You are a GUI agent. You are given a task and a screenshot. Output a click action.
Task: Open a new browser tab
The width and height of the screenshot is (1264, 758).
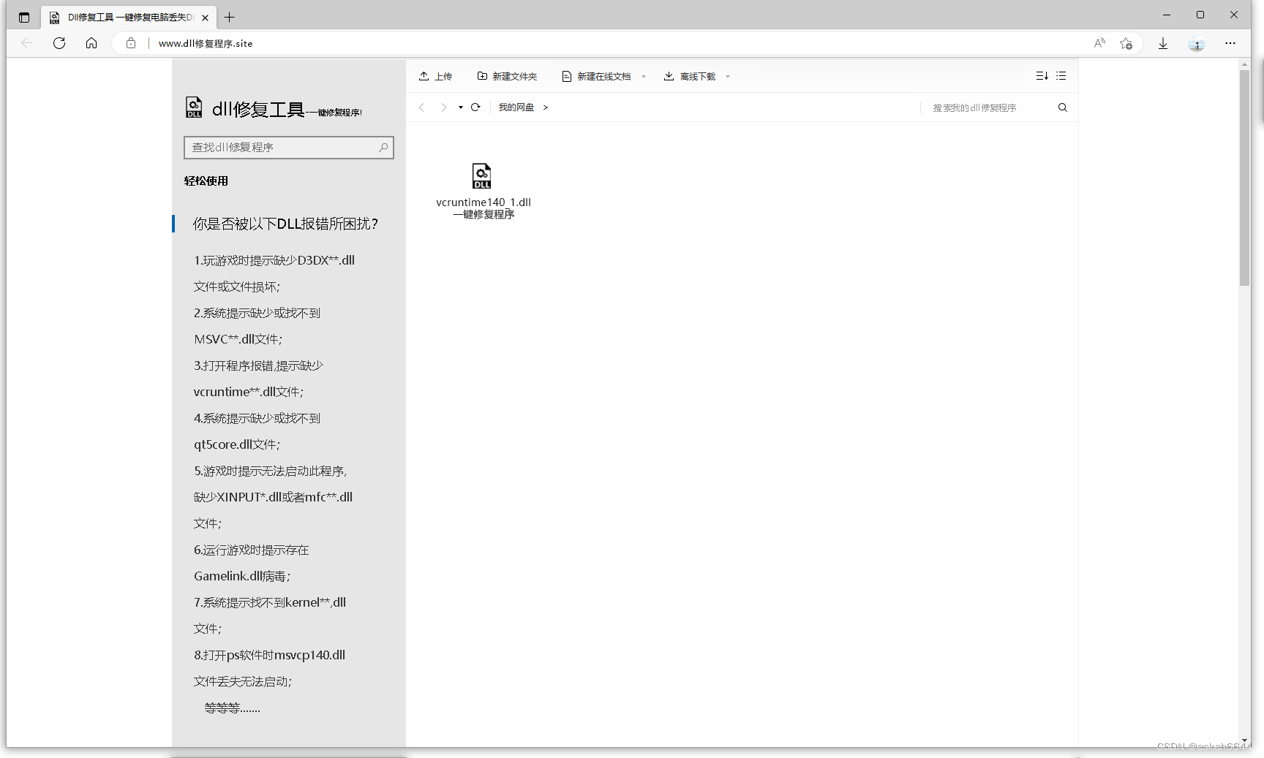coord(230,17)
